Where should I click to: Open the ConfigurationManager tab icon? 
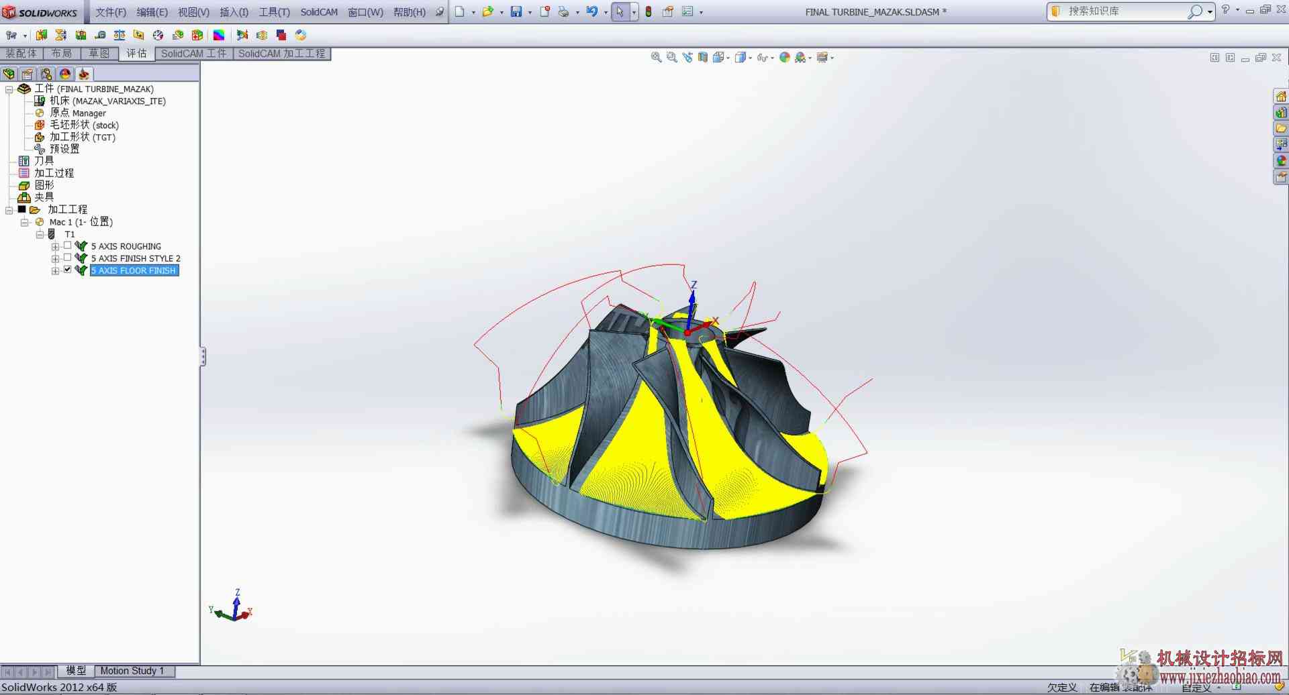coord(46,74)
